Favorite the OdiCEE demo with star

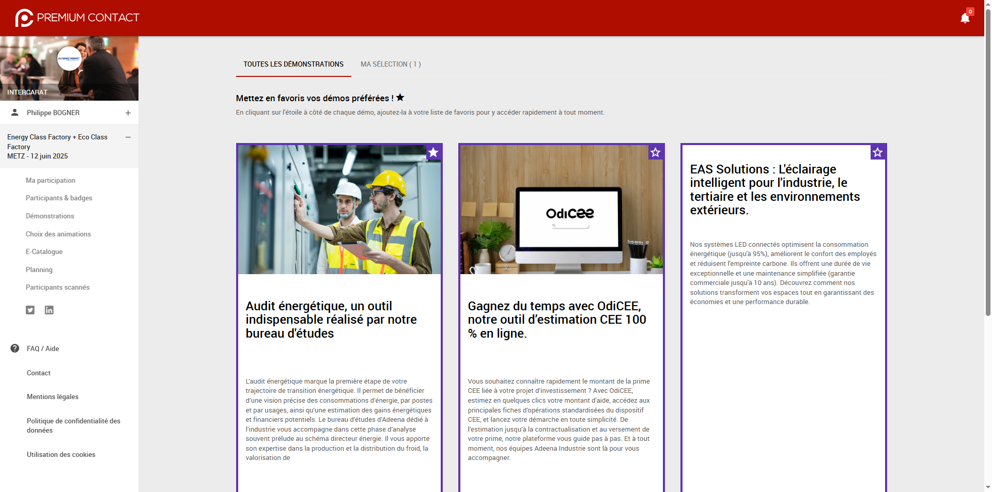pos(656,152)
